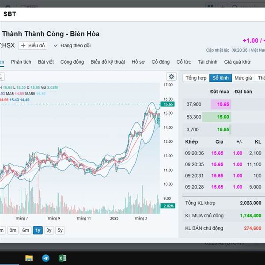The width and height of the screenshot is (265, 265).
Task: Select Mức giá order panel tab
Action: (x=243, y=78)
